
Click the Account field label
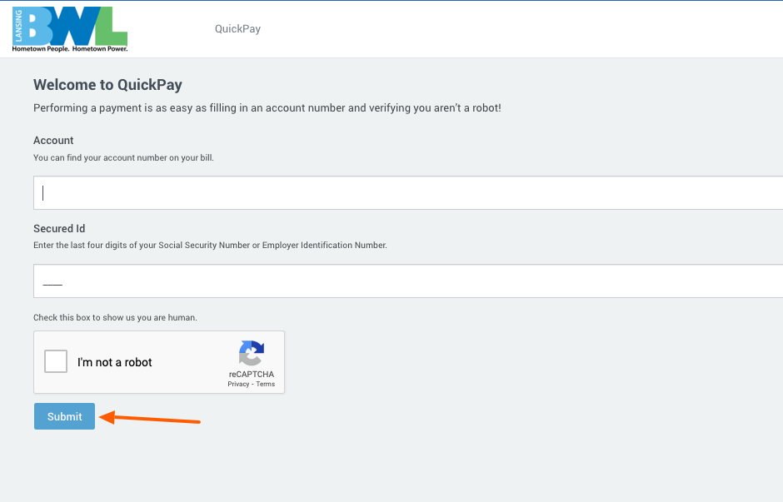tap(53, 140)
